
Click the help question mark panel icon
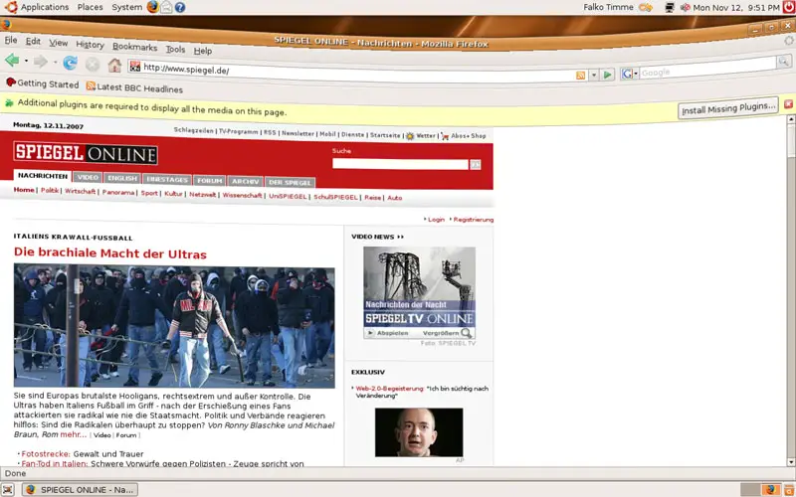point(180,8)
